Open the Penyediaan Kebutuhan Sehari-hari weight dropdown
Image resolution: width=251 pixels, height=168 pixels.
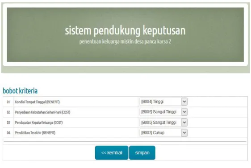[x=163, y=112]
